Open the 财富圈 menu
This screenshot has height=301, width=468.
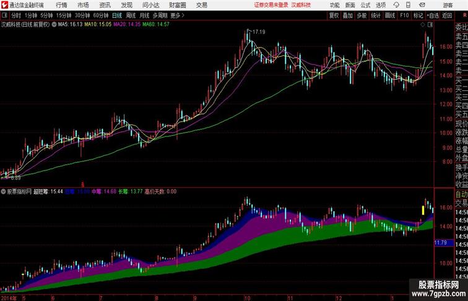[177, 5]
